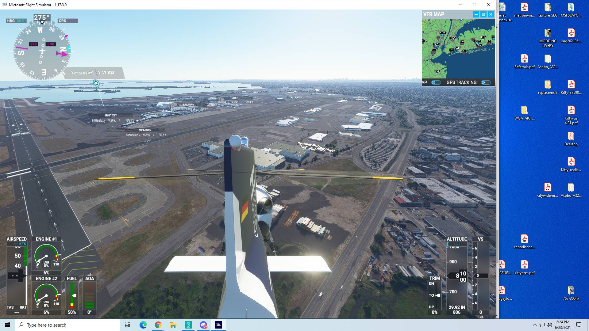Minimize the VFR MAP window
Image resolution: width=589 pixels, height=331 pixels.
pyautogui.click(x=476, y=14)
